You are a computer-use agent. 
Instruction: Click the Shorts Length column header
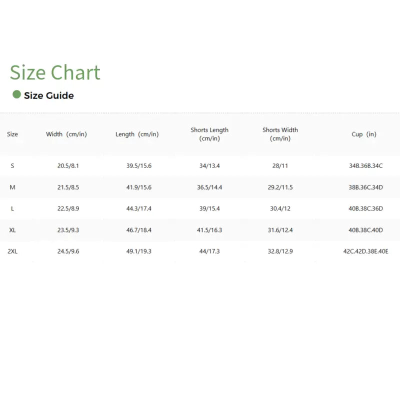coord(209,134)
